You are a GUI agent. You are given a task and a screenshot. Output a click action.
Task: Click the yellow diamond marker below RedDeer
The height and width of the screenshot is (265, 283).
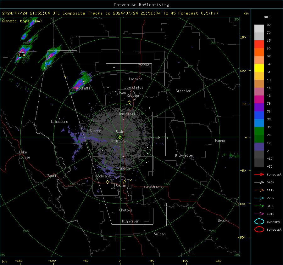click(x=129, y=102)
